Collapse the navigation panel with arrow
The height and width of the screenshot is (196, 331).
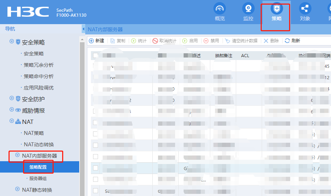(x=83, y=29)
